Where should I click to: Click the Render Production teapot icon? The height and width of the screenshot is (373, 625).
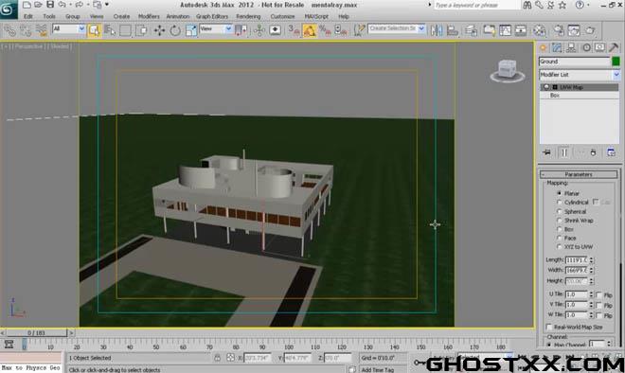point(590,30)
